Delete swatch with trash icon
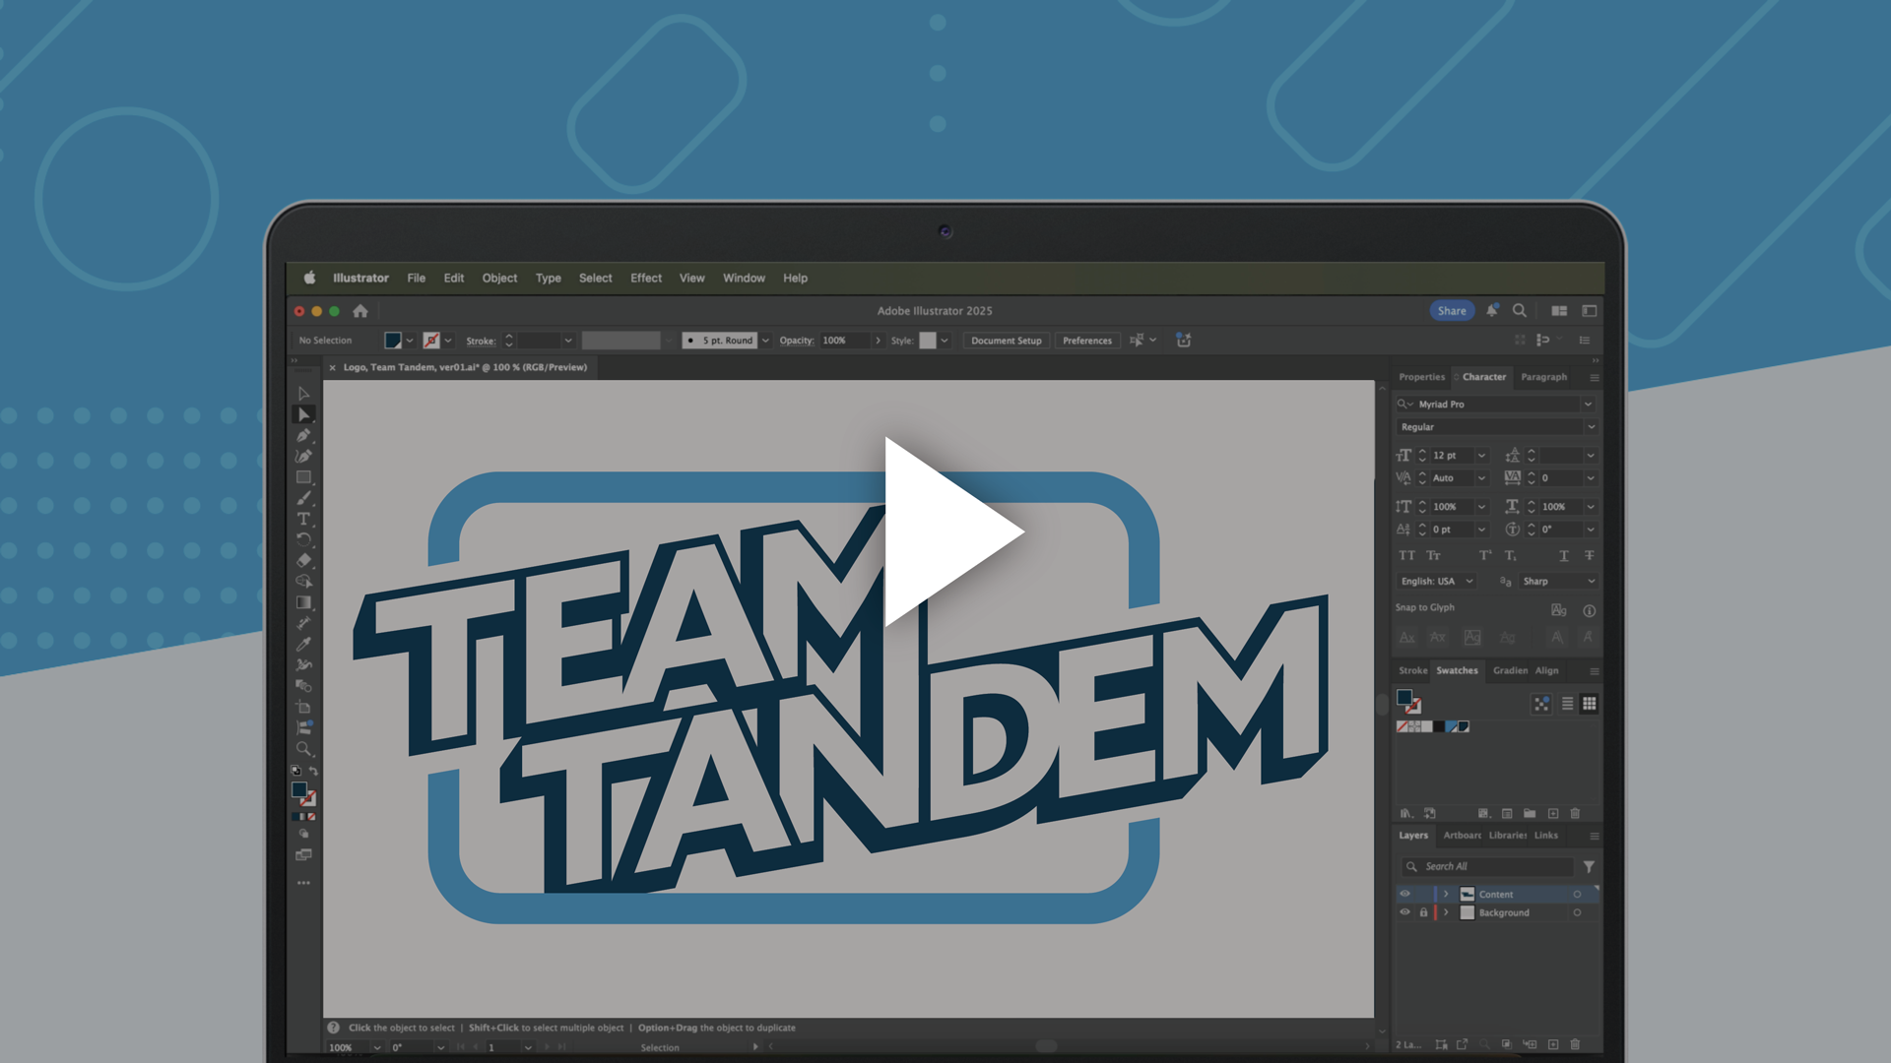The height and width of the screenshot is (1063, 1891). 1575,814
